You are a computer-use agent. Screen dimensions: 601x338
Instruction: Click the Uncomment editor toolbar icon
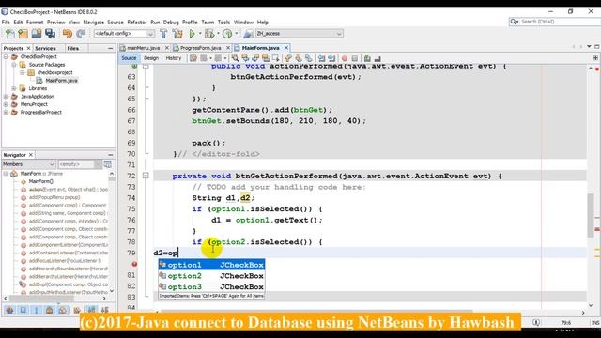point(378,58)
